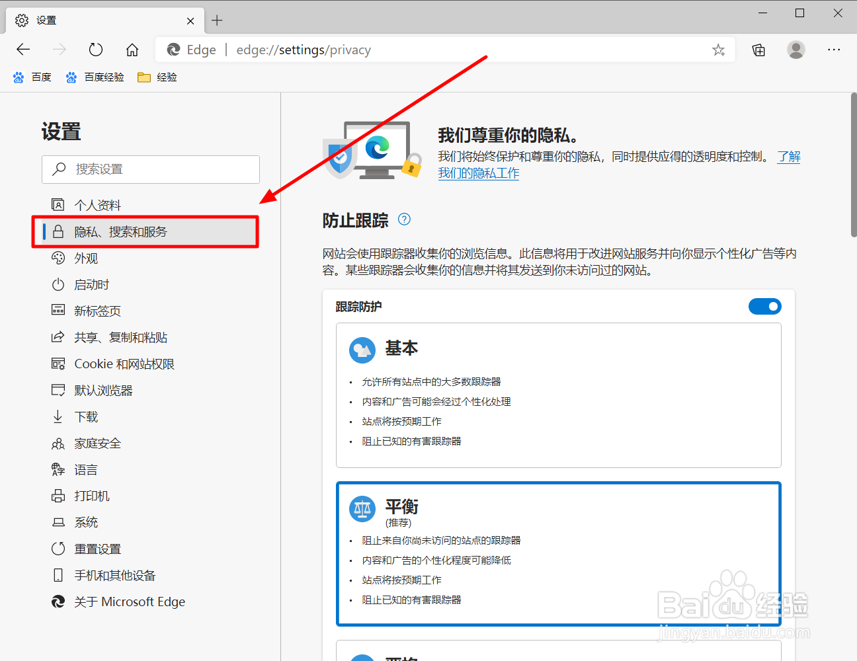The image size is (857, 661).
Task: Click the 搜索设置 search field
Action: (x=150, y=169)
